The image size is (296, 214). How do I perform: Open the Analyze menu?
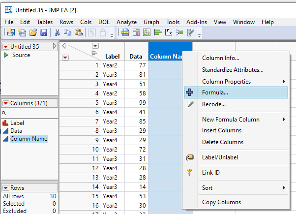point(127,22)
